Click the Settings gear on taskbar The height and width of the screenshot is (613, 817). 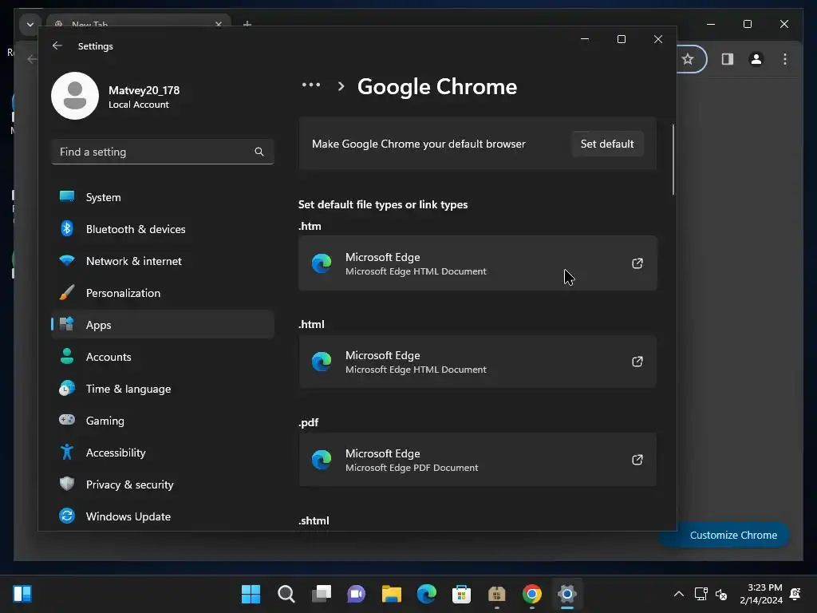click(567, 594)
